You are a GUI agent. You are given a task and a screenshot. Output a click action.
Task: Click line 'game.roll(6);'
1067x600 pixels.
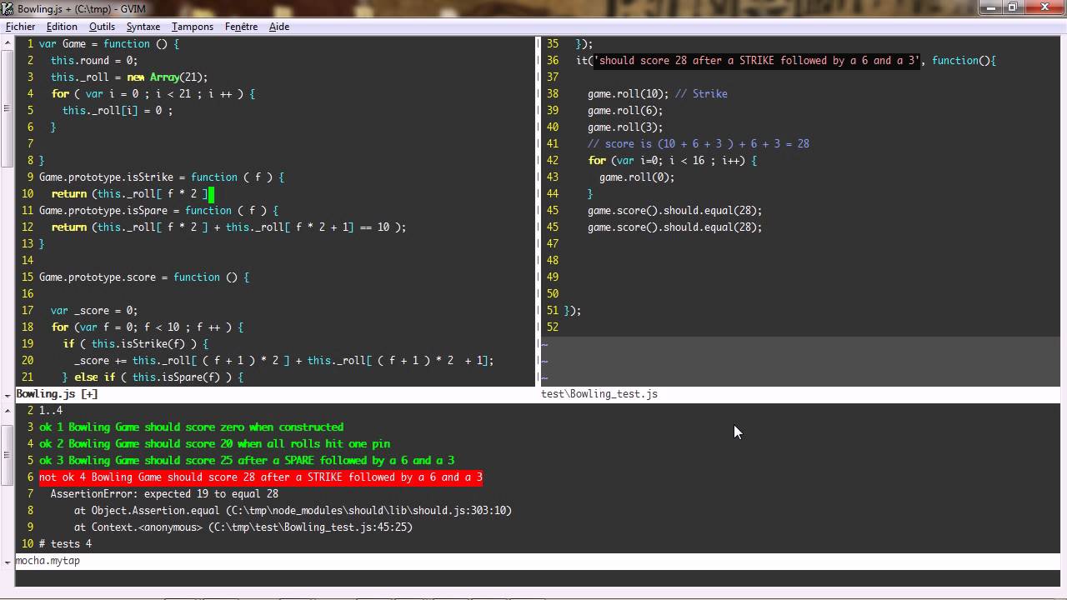(x=625, y=111)
